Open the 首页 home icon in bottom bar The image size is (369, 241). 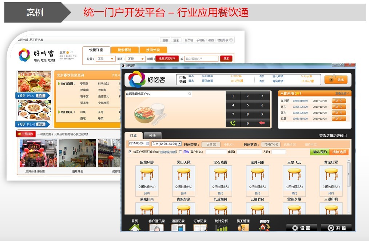pos(135,228)
